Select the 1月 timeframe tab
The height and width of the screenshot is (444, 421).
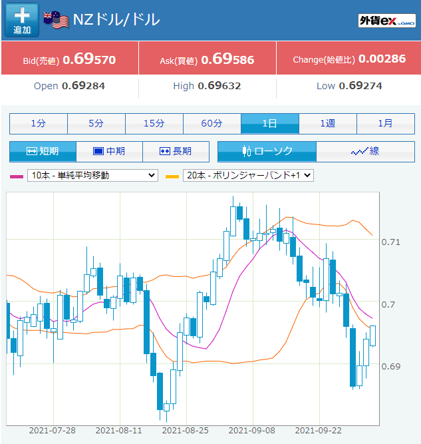386,124
